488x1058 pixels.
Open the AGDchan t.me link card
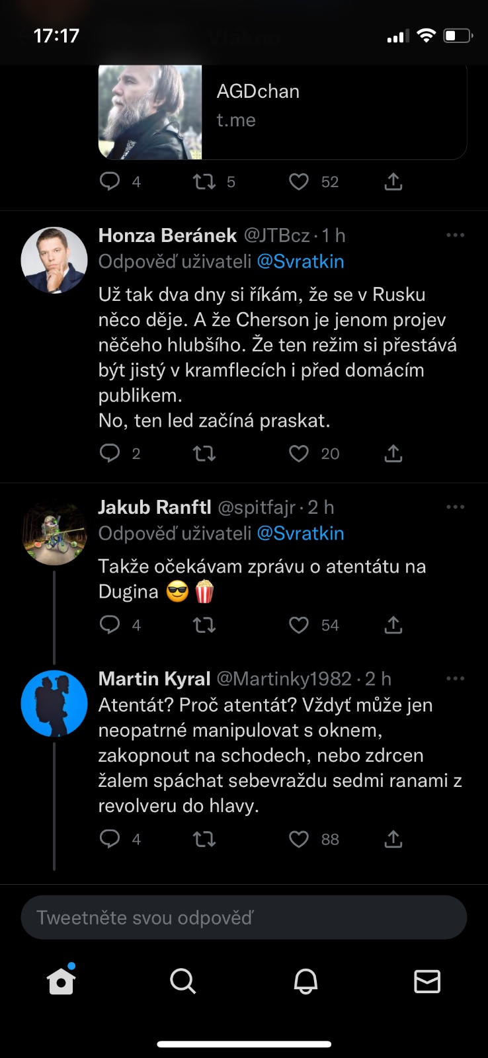[282, 111]
